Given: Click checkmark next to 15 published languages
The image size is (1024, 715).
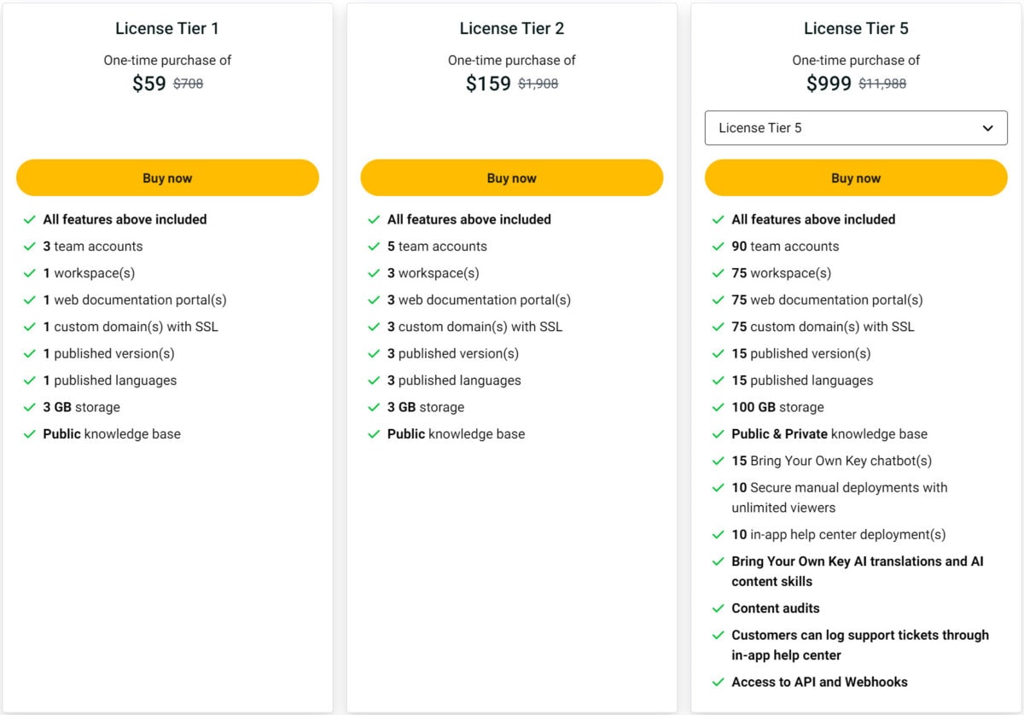Looking at the screenshot, I should pos(718,380).
